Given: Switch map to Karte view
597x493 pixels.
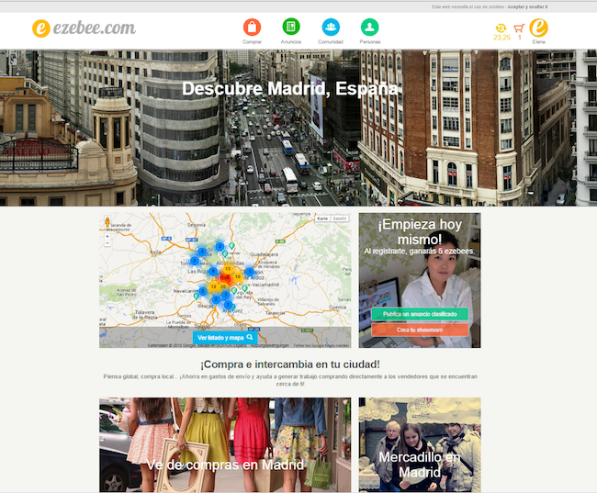Looking at the screenshot, I should (322, 219).
